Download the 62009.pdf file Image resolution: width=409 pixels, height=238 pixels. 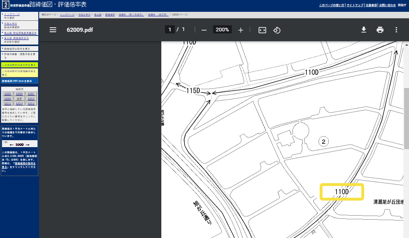364,30
